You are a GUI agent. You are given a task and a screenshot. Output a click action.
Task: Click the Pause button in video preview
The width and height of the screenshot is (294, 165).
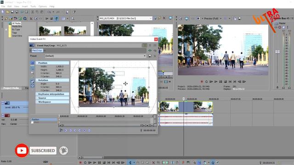[x=220, y=82]
